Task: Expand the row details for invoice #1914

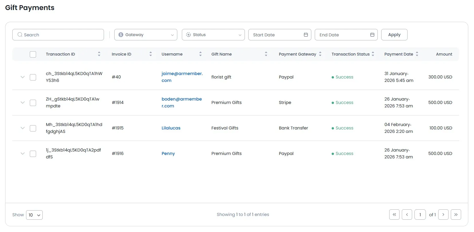Action: click(23, 103)
